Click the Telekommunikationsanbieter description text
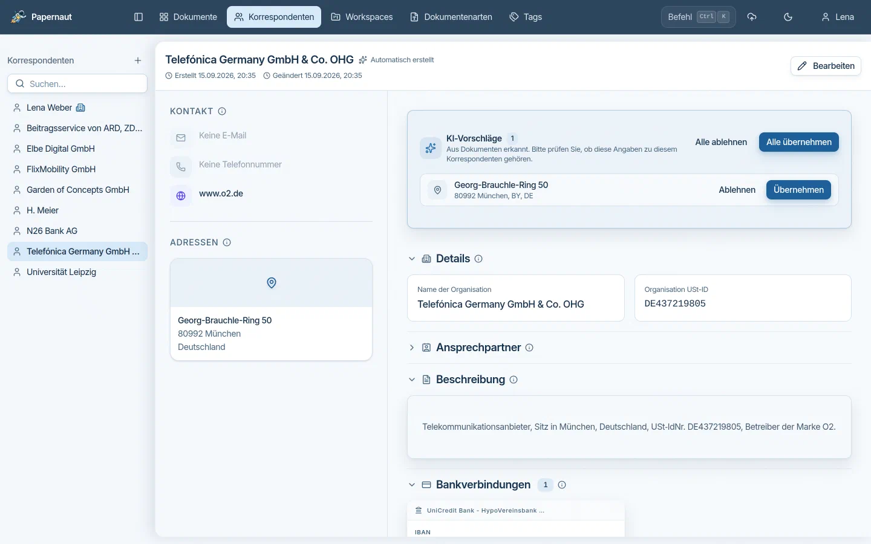871x544 pixels. [x=629, y=427]
